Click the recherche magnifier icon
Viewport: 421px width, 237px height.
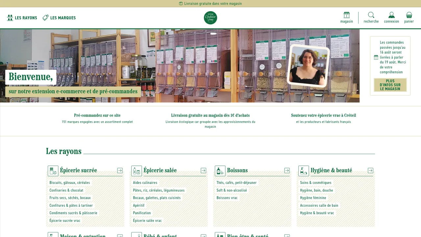[371, 15]
